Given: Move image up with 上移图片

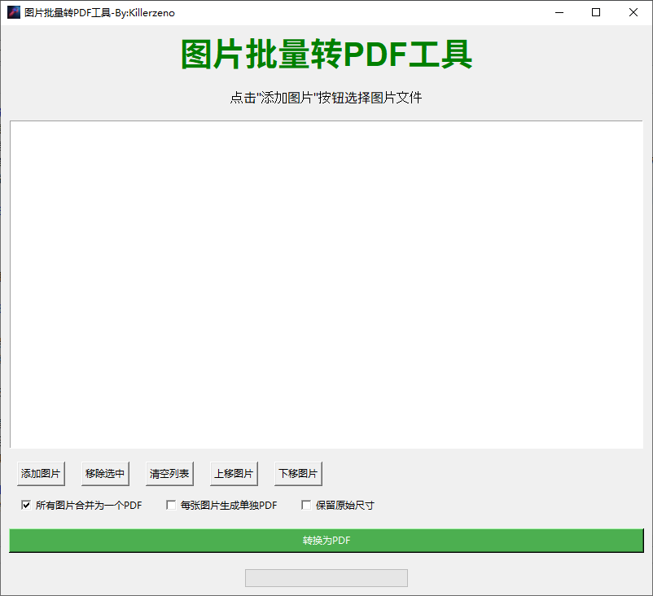Looking at the screenshot, I should [234, 474].
